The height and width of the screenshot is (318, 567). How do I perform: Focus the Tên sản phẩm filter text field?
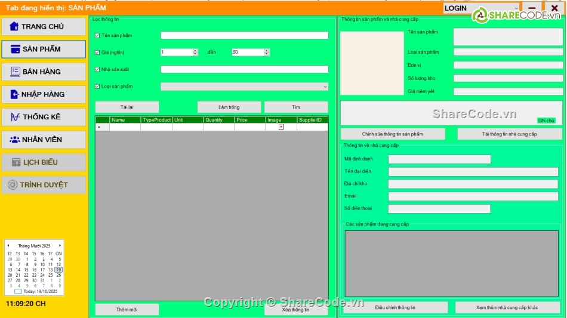click(x=244, y=36)
